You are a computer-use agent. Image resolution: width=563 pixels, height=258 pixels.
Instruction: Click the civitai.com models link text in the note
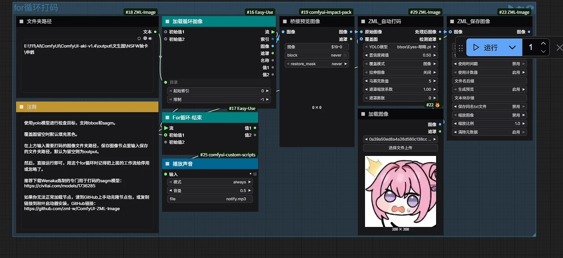pos(60,186)
